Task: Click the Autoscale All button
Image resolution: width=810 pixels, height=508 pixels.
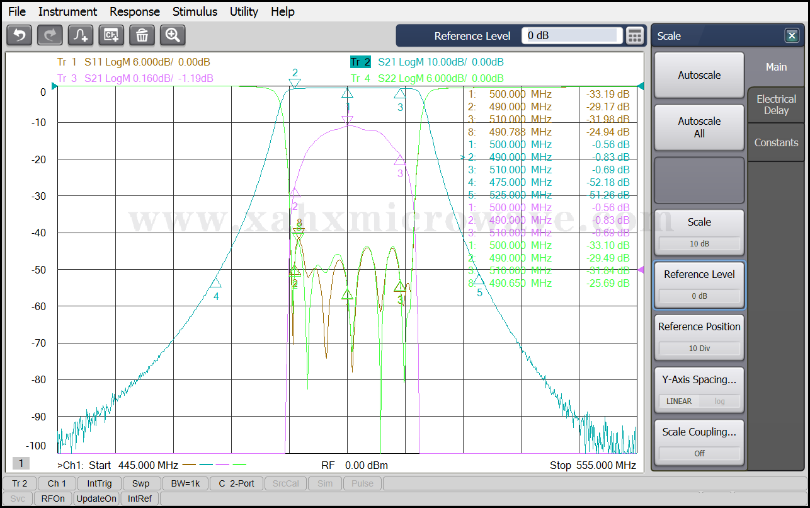Action: point(699,127)
